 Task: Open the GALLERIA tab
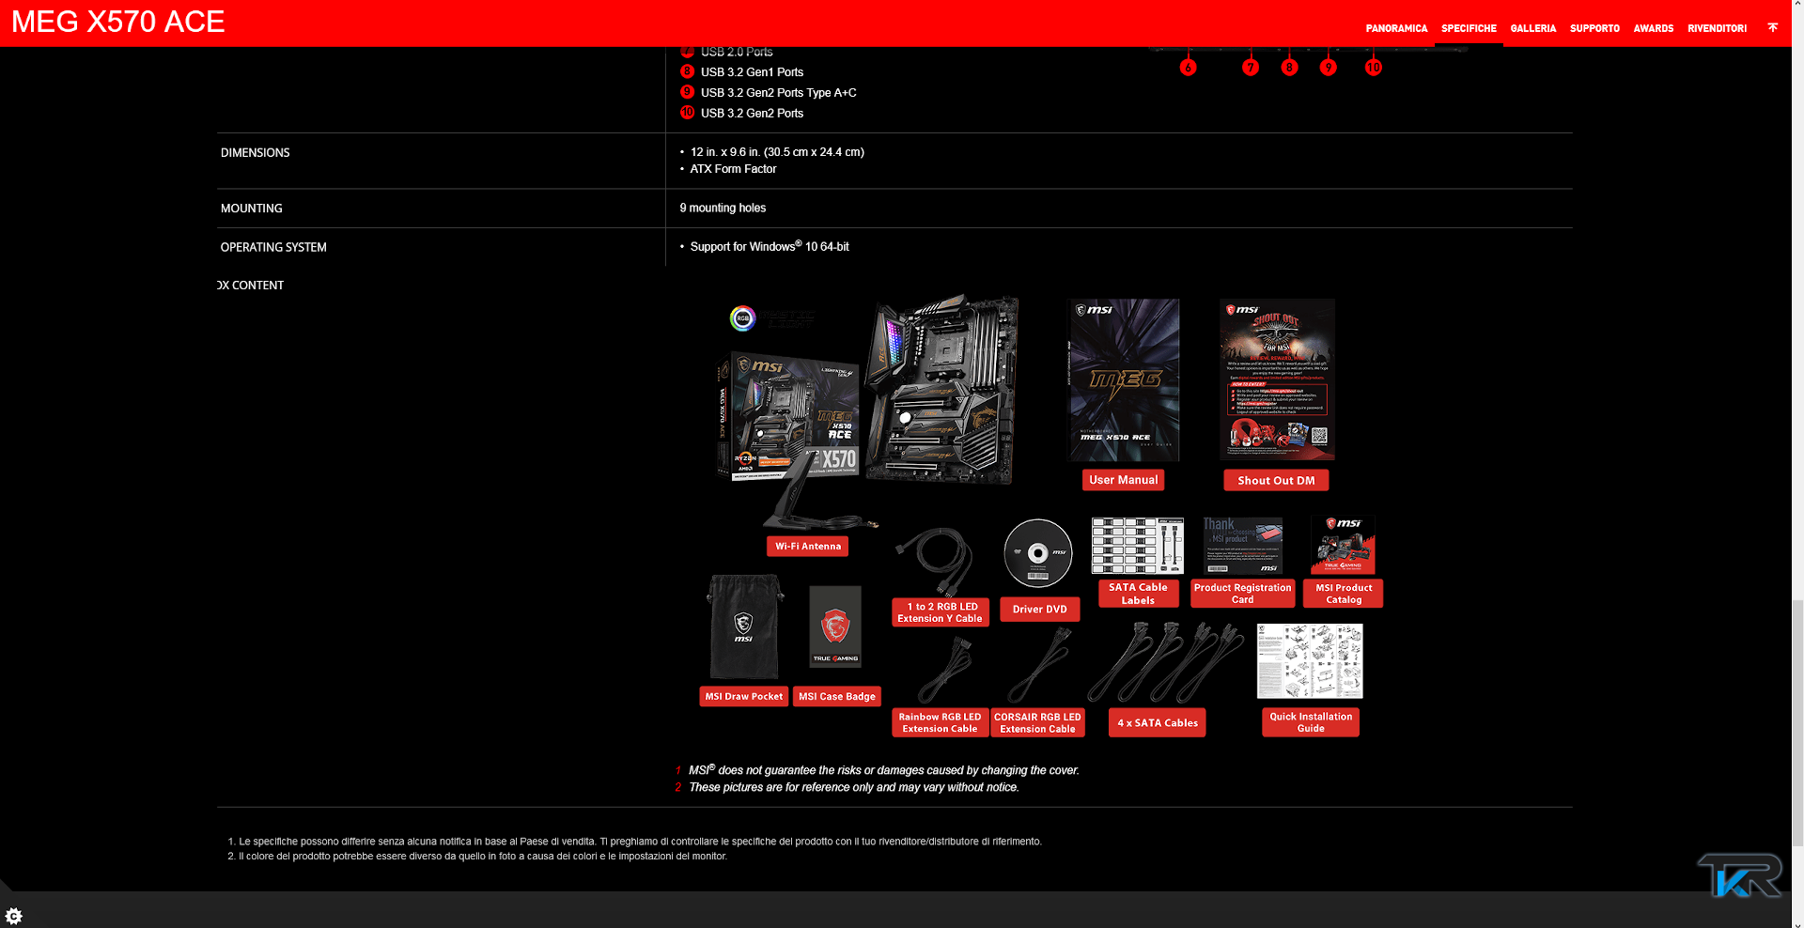tap(1532, 28)
